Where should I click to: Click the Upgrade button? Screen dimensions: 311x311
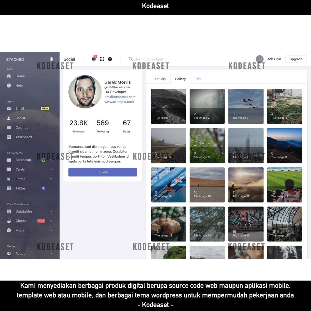pyautogui.click(x=296, y=59)
